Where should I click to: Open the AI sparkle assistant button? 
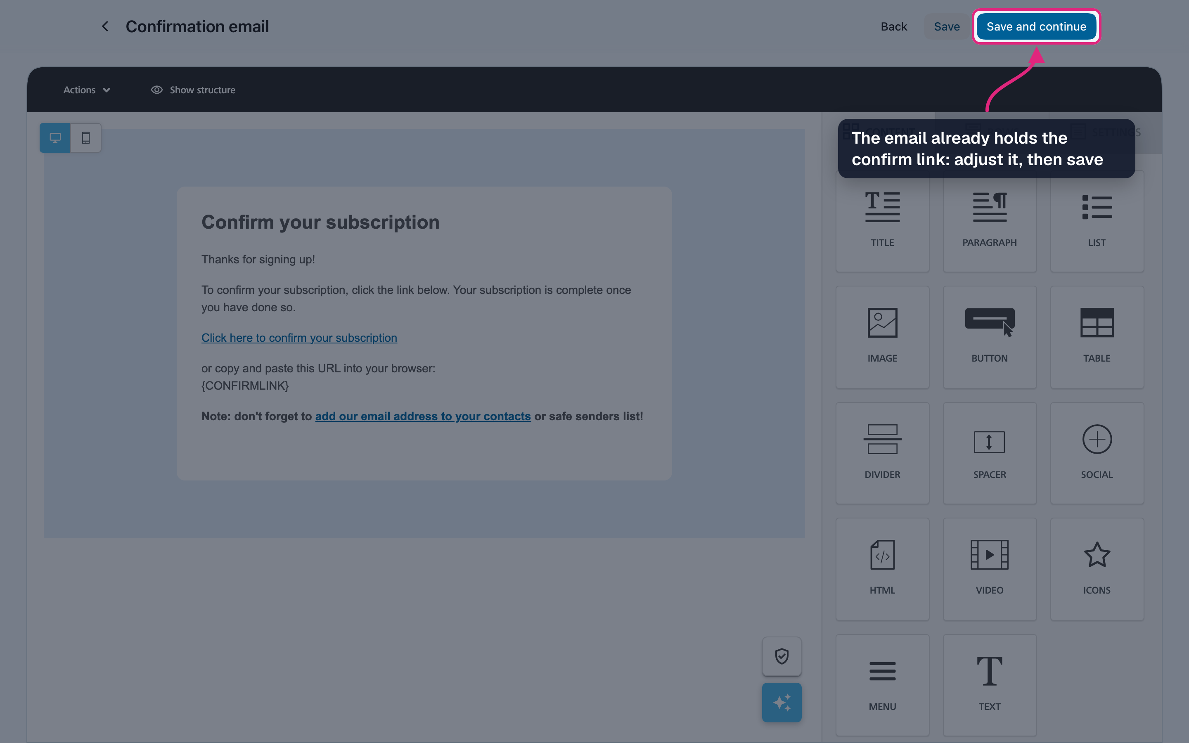(x=781, y=702)
